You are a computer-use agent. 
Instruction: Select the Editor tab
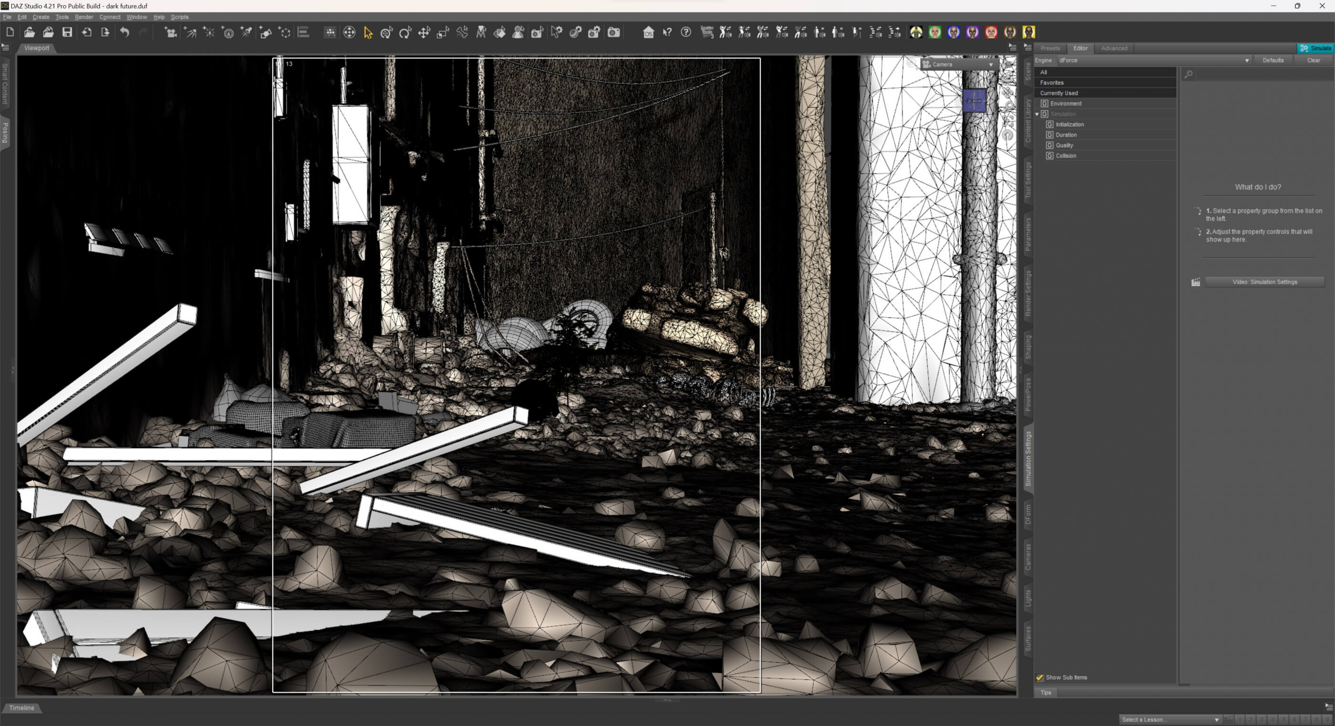pyautogui.click(x=1080, y=48)
